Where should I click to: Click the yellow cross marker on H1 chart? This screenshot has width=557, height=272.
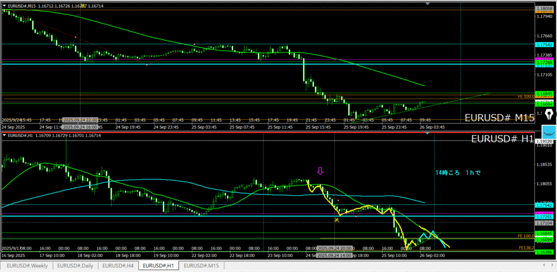coord(337,219)
